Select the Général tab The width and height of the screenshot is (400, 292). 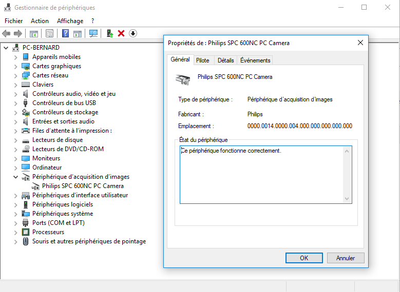[x=180, y=59]
